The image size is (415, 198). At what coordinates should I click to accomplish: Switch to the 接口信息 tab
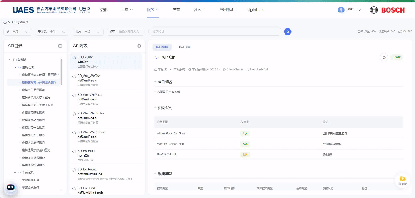162,47
